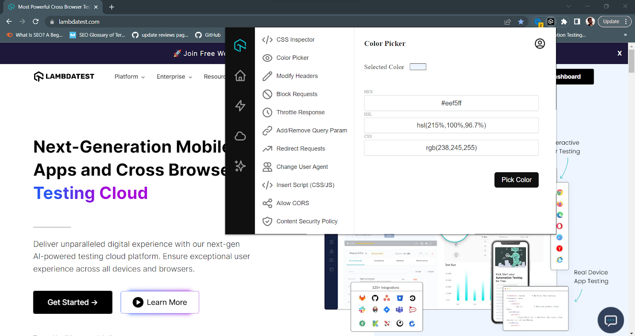635x336 pixels.
Task: Open the browser side panel
Action: coord(577,22)
